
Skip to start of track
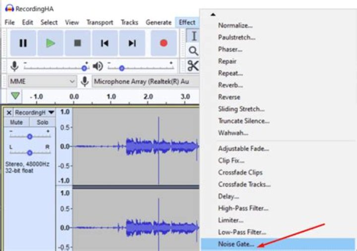pyautogui.click(x=105, y=43)
